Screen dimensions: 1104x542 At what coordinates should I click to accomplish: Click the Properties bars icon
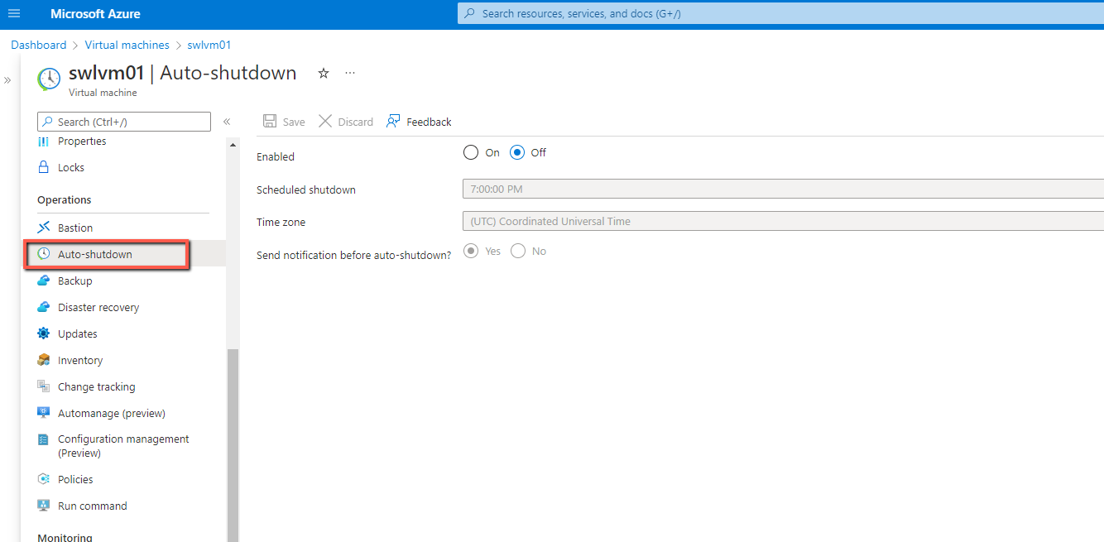(x=44, y=141)
